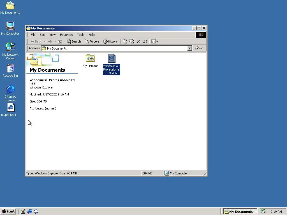The height and width of the screenshot is (215, 287).
Task: Click the Start button
Action: [8, 211]
